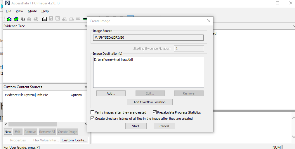Click the Evidence:File System|Path|File column header
Image resolution: width=295 pixels, height=149 pixels.
pos(36,95)
